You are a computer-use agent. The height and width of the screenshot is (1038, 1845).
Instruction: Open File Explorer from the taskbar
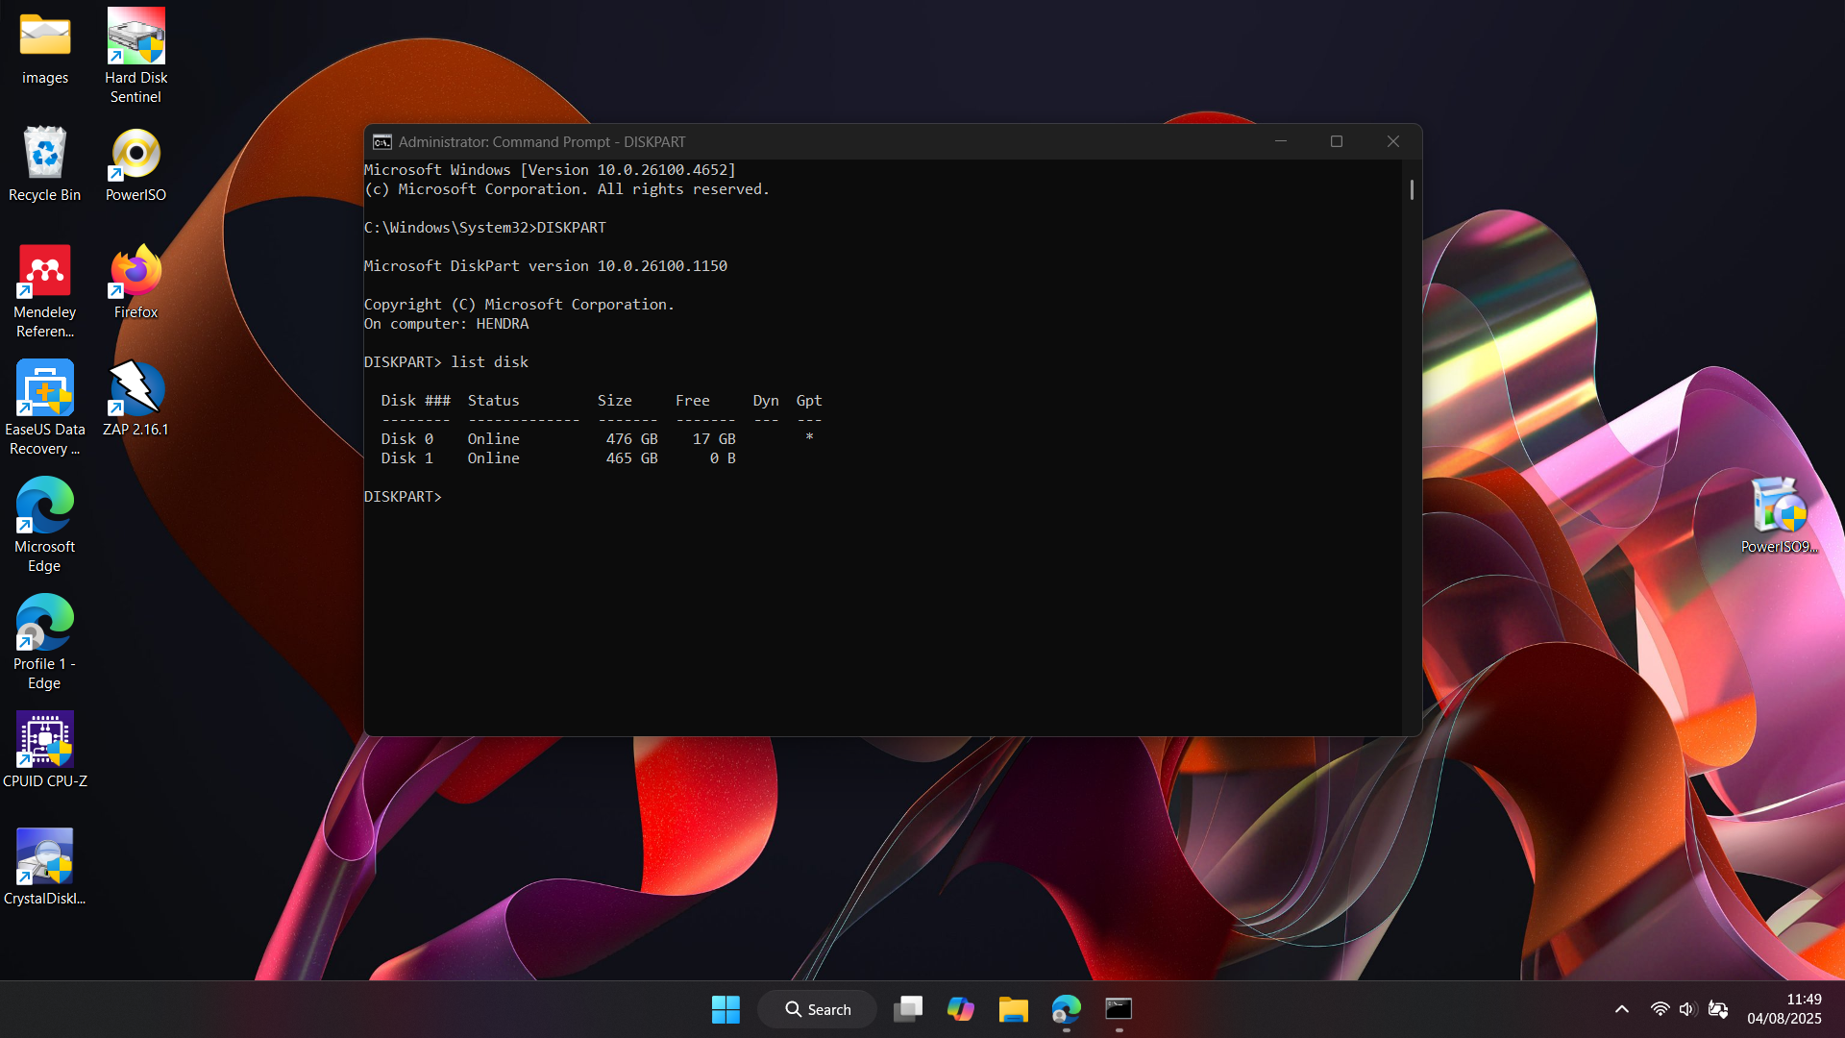[x=1013, y=1009]
